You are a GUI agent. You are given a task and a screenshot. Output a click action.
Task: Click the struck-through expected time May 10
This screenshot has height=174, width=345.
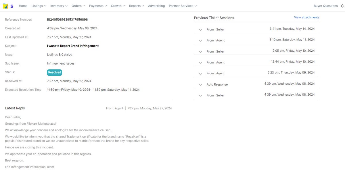click(69, 90)
